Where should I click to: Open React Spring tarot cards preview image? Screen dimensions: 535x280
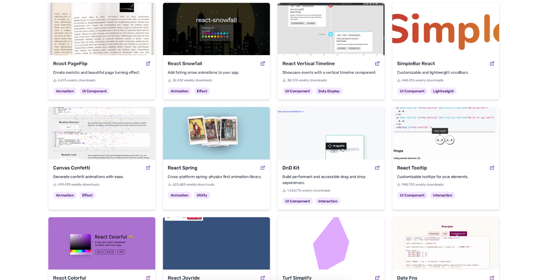pyautogui.click(x=216, y=133)
